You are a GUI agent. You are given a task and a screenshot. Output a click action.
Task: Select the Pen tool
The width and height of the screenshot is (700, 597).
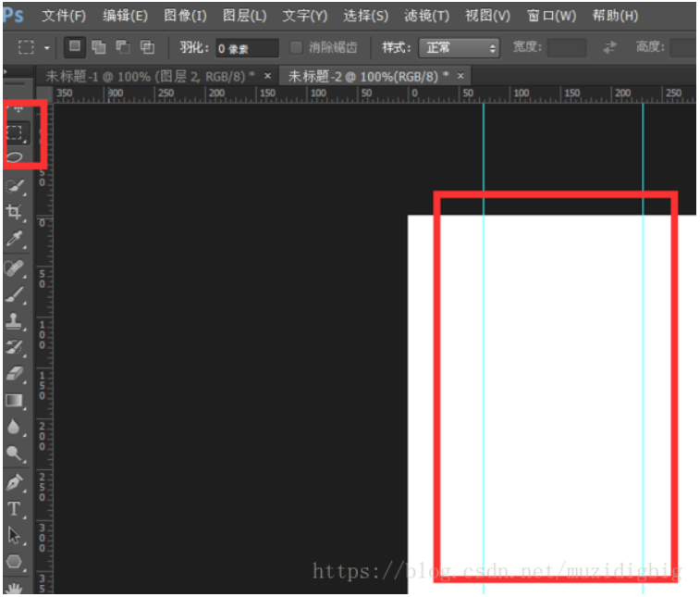(x=15, y=482)
